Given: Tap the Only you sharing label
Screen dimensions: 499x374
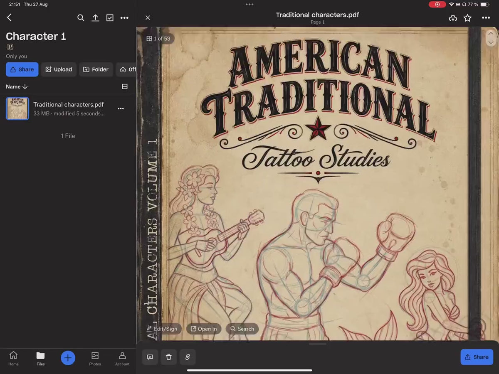Looking at the screenshot, I should click(17, 56).
